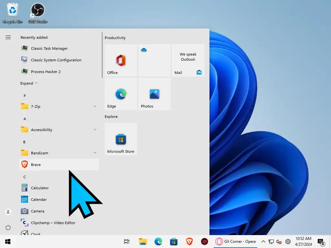Open the Calendar app
331x248 pixels.
[59, 199]
